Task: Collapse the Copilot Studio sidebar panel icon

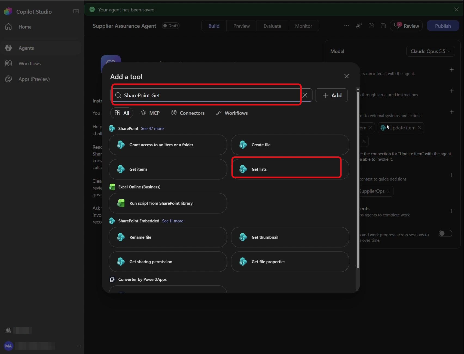Action: pos(76,11)
